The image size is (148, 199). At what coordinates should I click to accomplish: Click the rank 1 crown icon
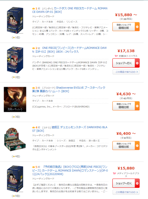coord(34,8)
